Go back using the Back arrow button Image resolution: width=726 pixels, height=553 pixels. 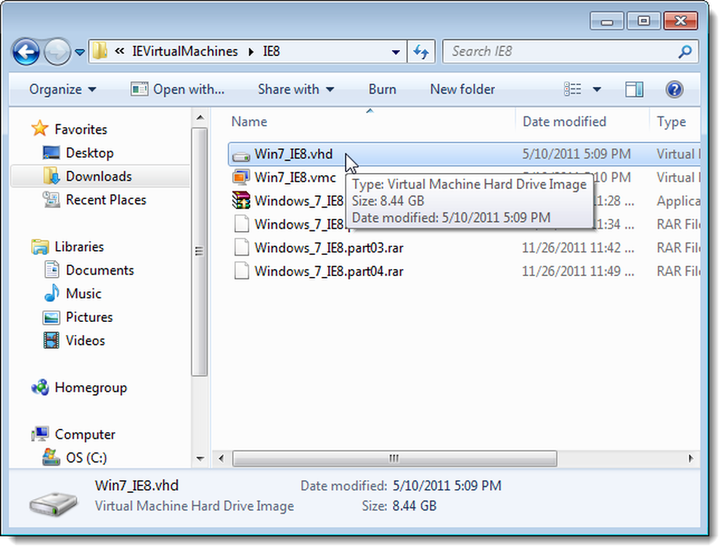[x=26, y=52]
